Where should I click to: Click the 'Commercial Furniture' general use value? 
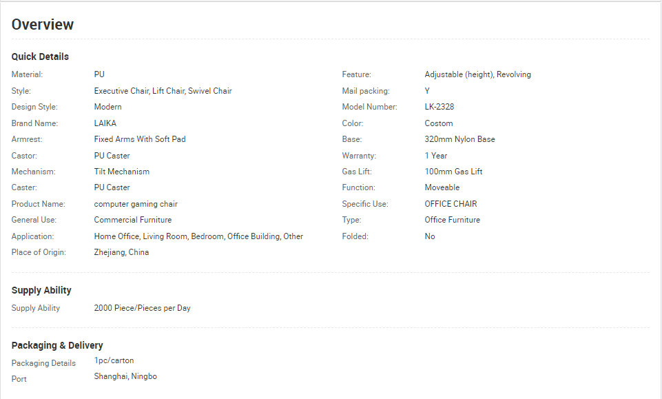(x=132, y=220)
